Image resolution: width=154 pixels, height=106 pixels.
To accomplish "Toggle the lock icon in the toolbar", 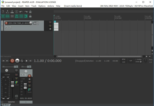I will (30, 16).
